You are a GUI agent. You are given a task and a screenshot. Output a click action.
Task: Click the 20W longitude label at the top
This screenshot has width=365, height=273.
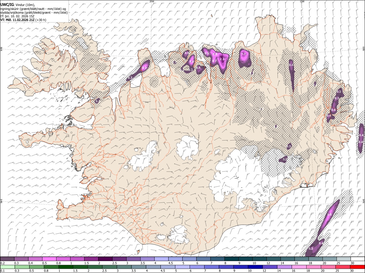click(x=152, y=1)
